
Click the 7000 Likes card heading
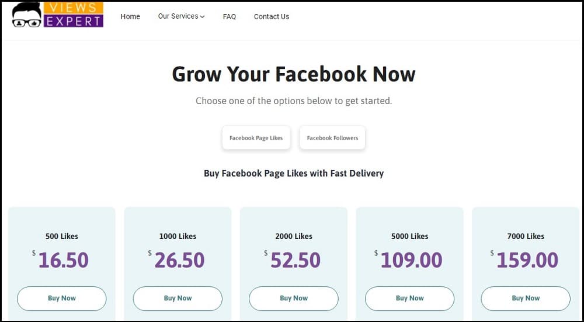tap(526, 236)
